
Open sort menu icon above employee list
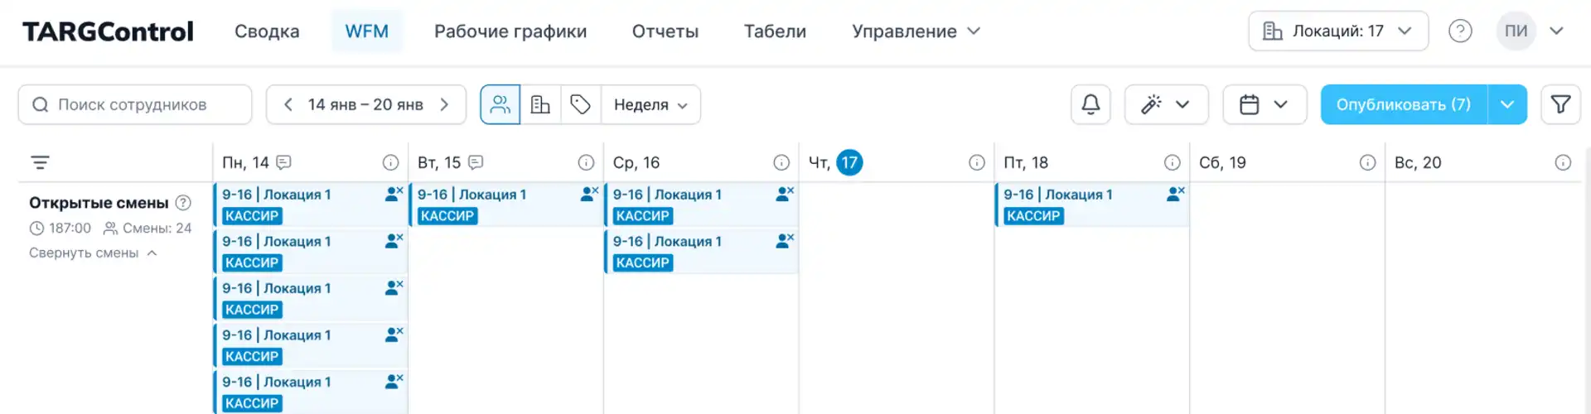point(40,162)
